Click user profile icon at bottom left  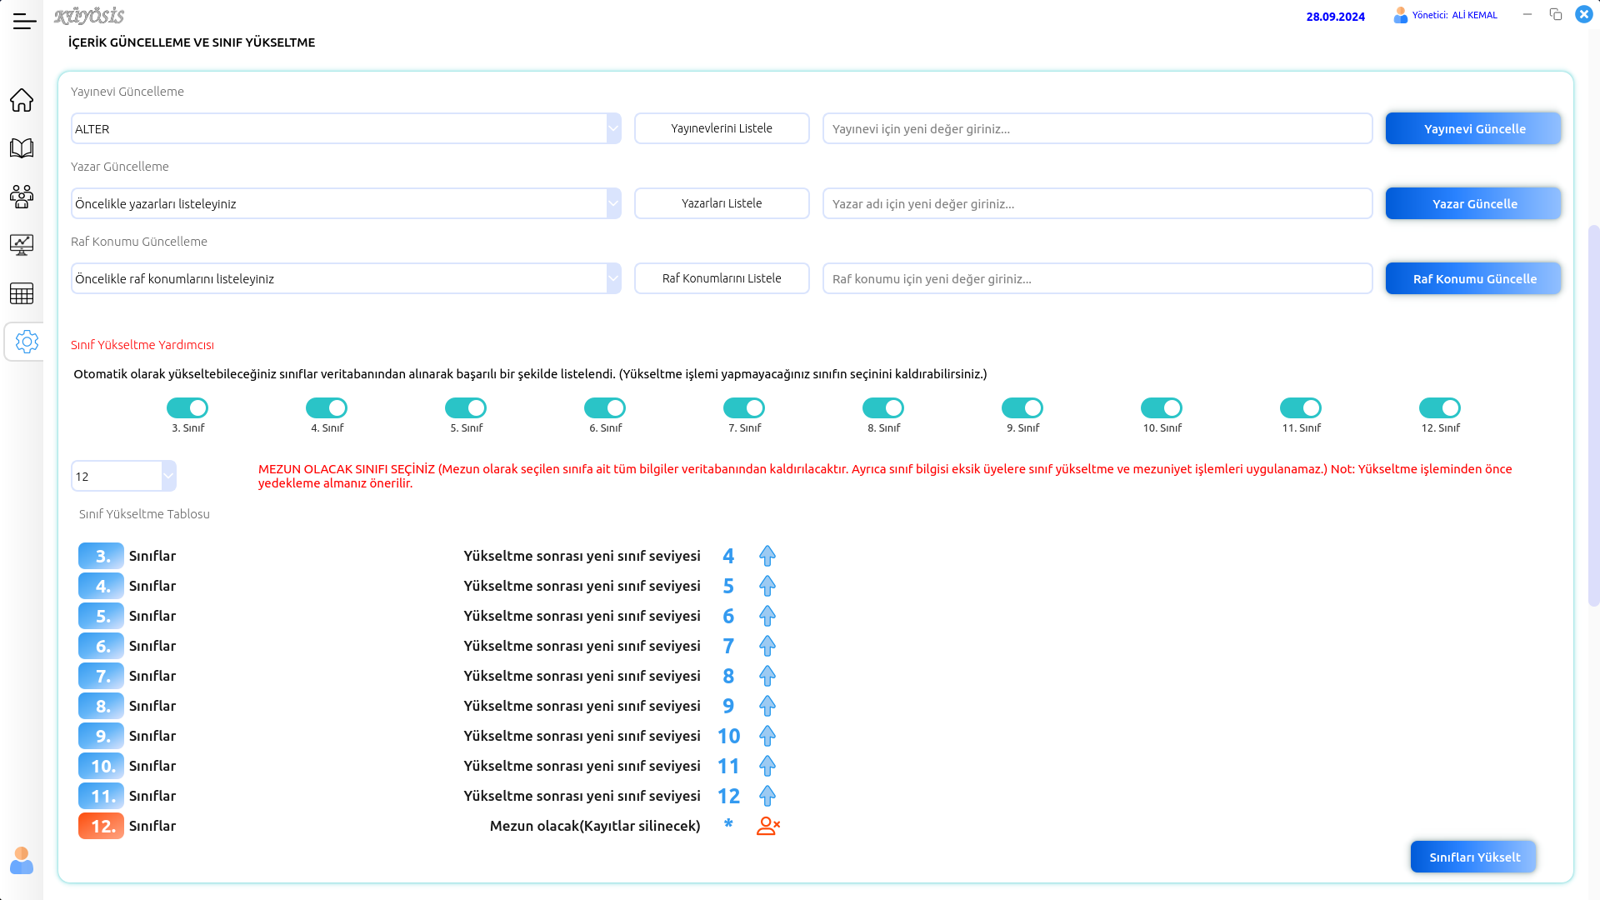(x=22, y=861)
